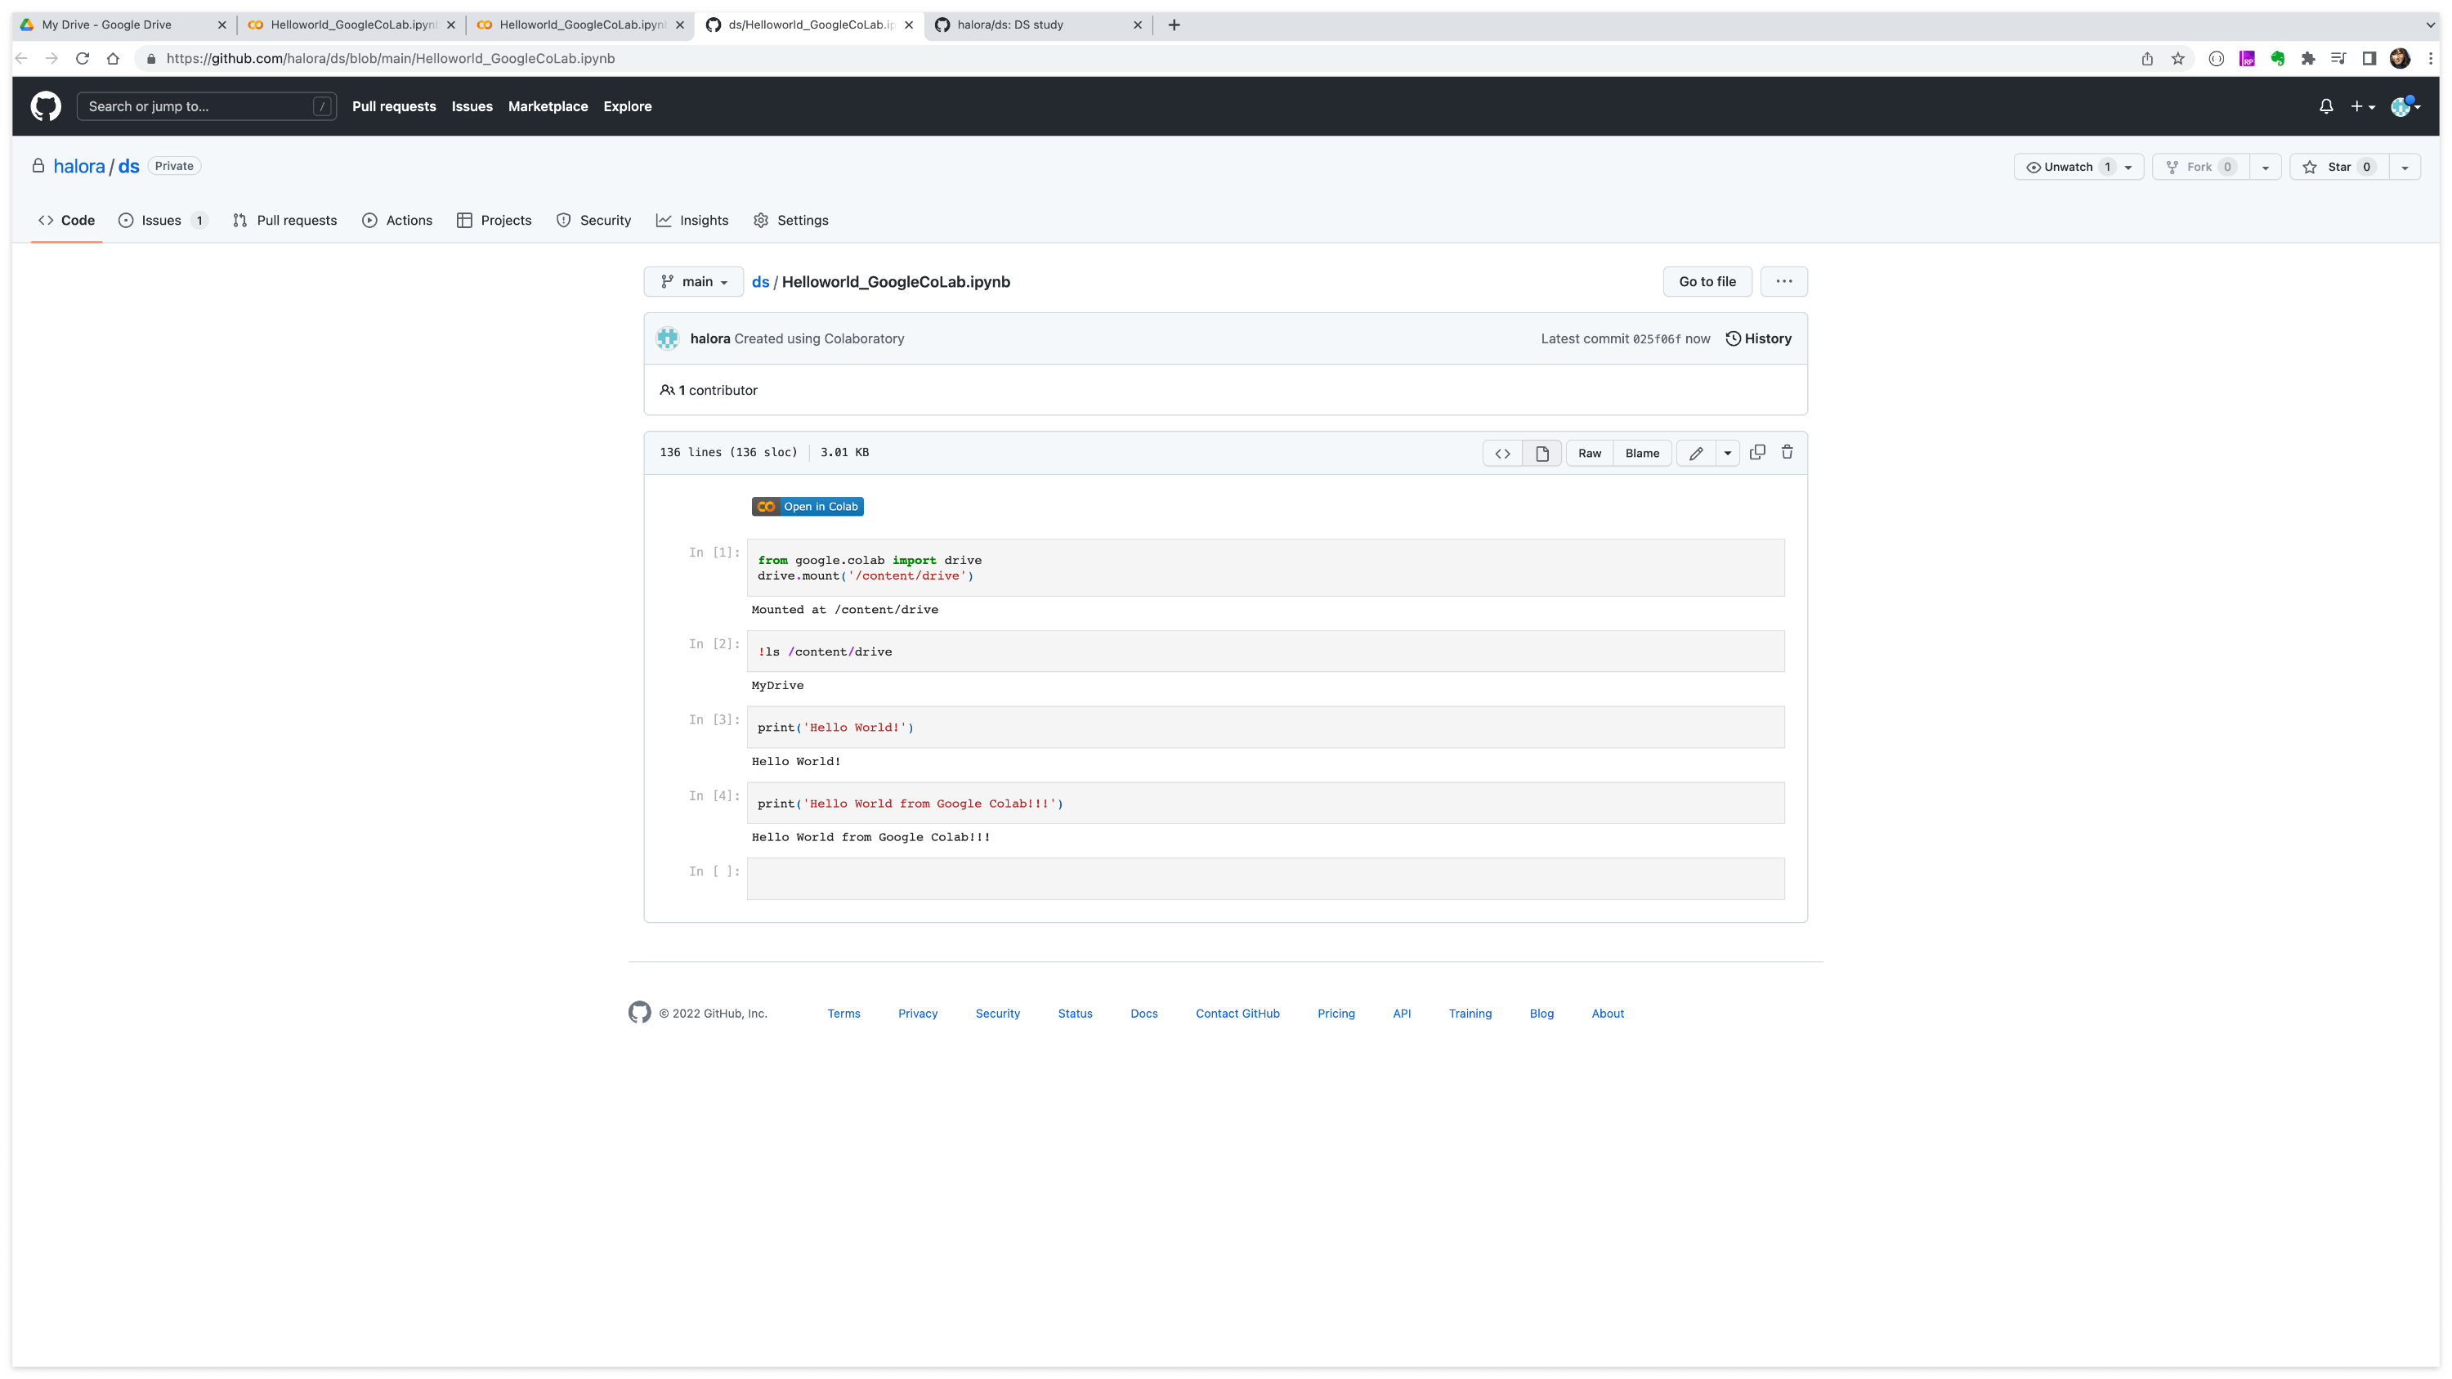
Task: Open the main branch selector
Action: tap(694, 280)
